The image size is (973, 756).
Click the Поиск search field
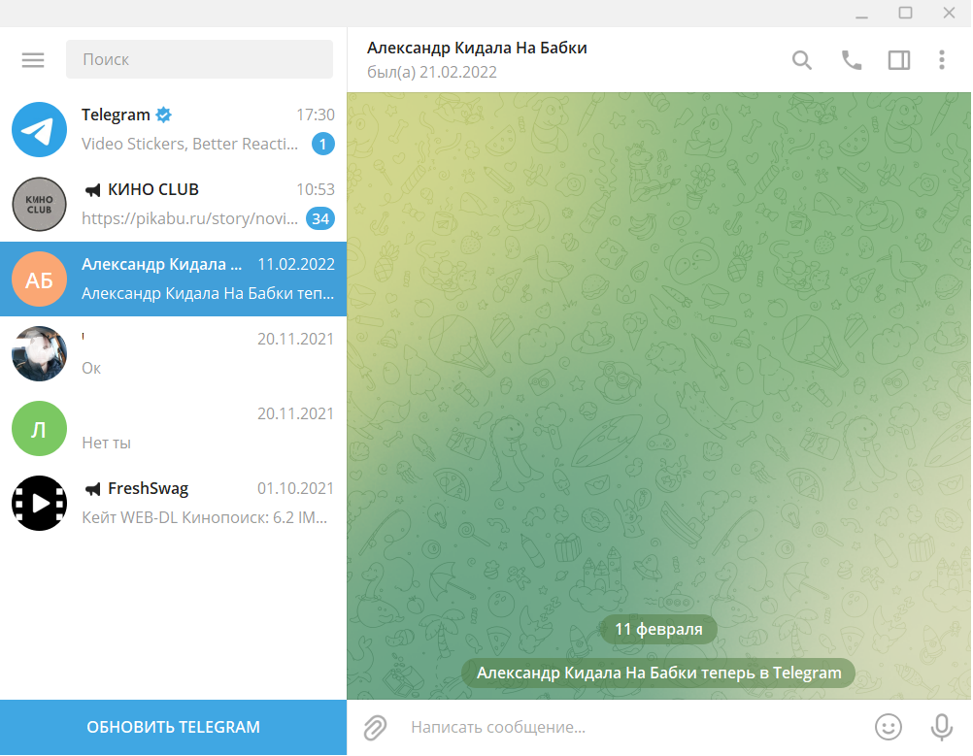tap(199, 59)
